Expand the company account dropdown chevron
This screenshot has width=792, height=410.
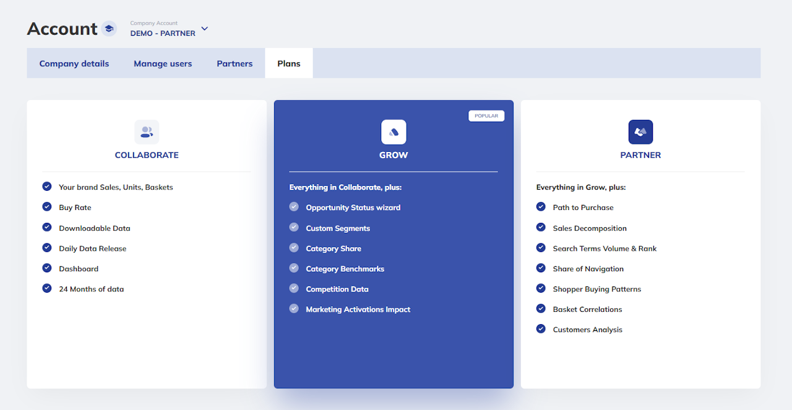point(205,28)
